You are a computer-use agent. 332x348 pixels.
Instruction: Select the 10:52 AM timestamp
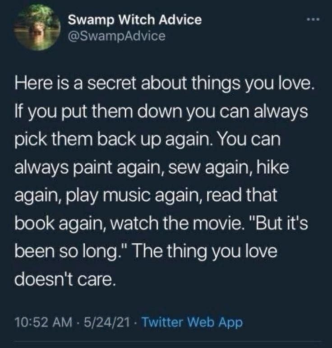pos(43,322)
